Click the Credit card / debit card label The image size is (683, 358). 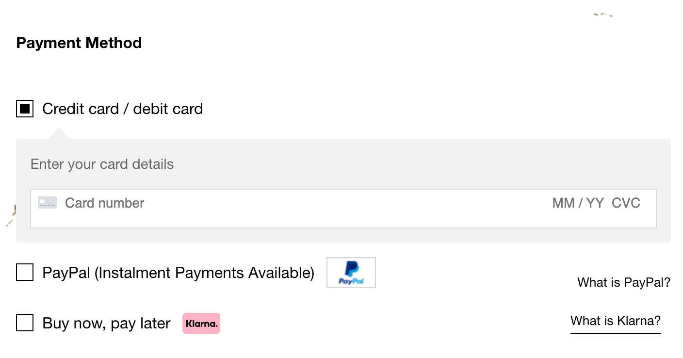[123, 109]
